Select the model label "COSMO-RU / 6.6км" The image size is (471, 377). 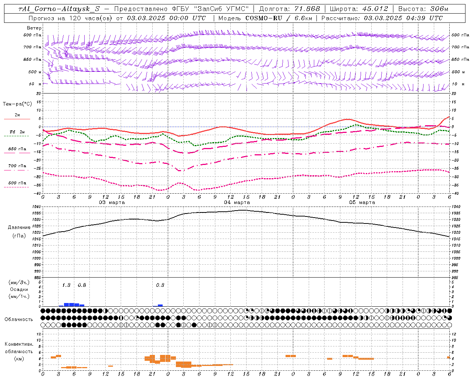coord(279,18)
